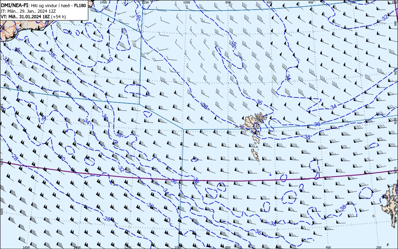Click the '16W' longitude label

[x=26, y=247]
